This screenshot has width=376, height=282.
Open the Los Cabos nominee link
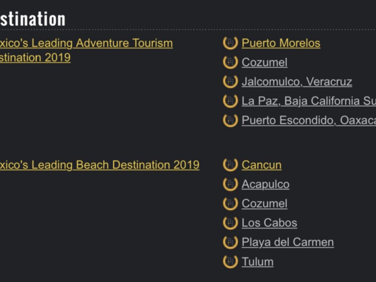269,223
